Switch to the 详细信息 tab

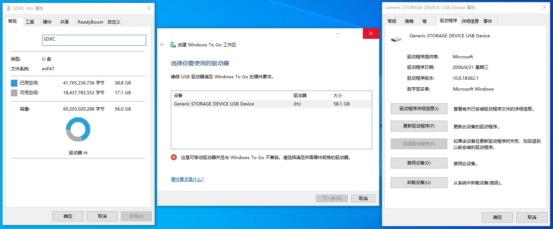[470, 21]
